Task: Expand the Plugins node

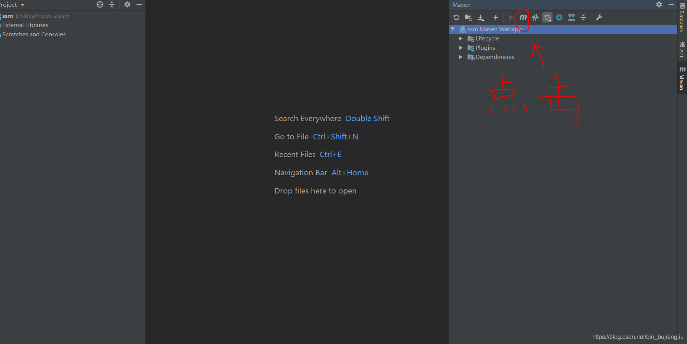Action: [x=460, y=48]
